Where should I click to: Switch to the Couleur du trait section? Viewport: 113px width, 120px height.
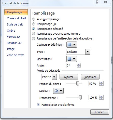click(x=17, y=18)
